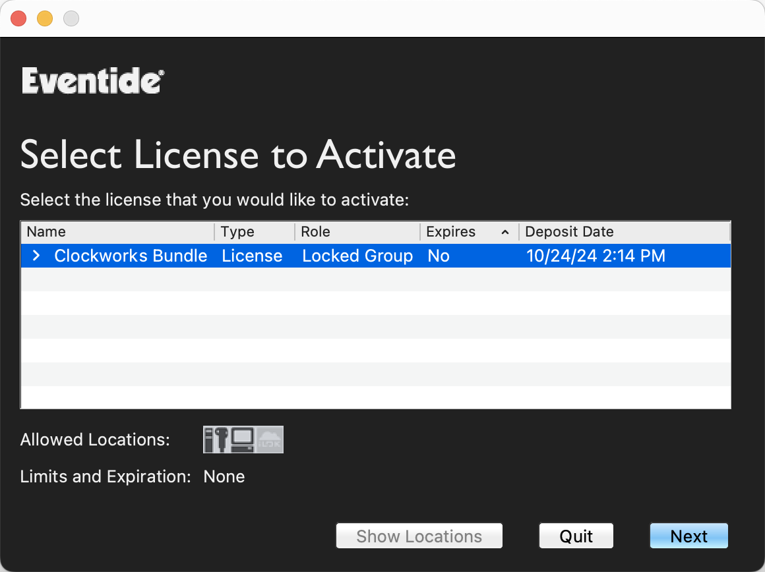This screenshot has height=572, width=765.
Task: Click the instruction text above the license table
Action: [215, 200]
